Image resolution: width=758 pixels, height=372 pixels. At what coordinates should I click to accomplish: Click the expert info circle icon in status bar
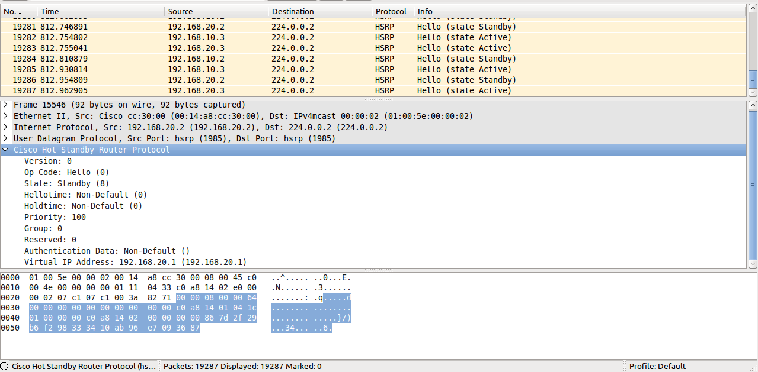(x=5, y=366)
